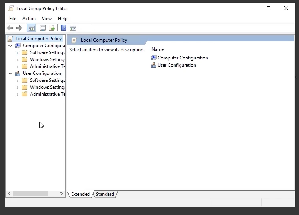Screen dimensions: 299x215
Task: Open the View menu
Action: [47, 18]
